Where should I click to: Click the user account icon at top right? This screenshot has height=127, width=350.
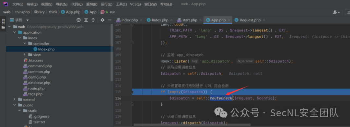[x=336, y=12]
